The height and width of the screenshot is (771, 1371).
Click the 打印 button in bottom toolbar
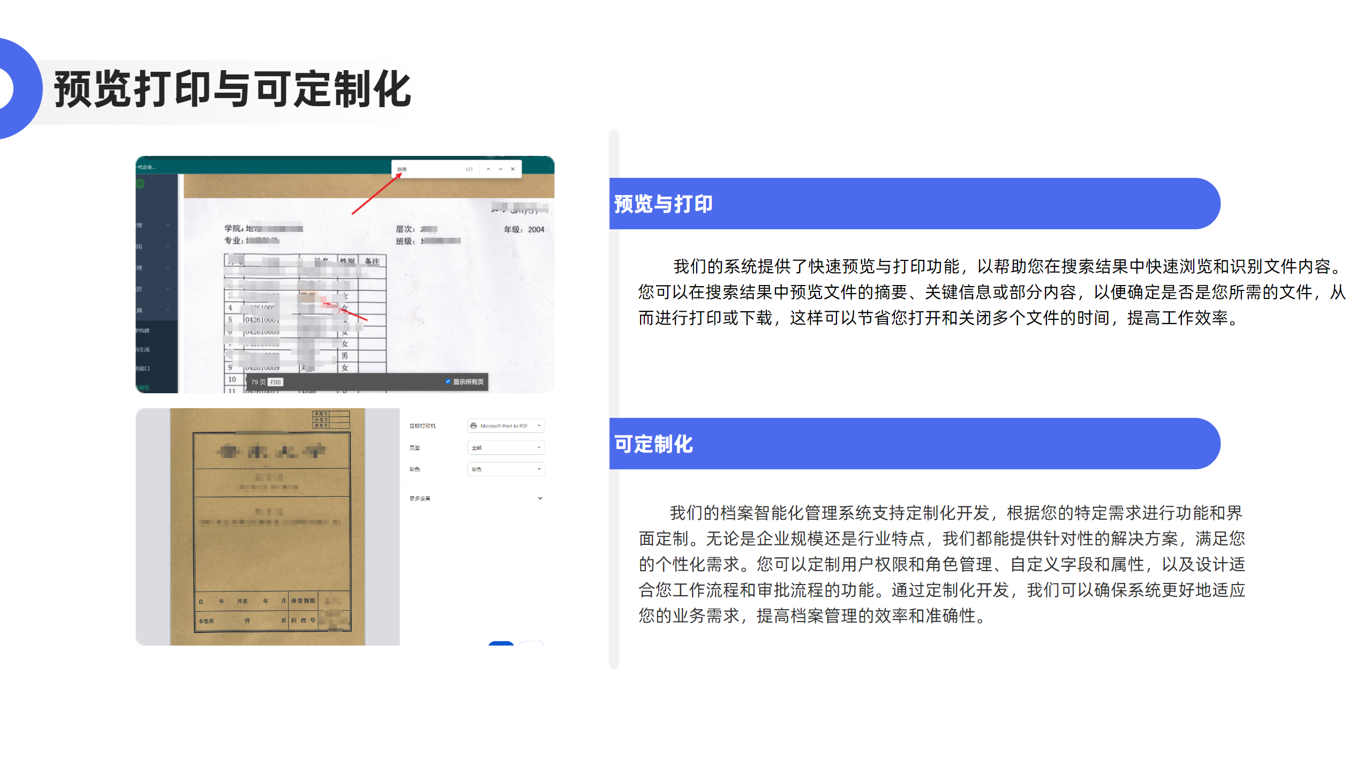click(x=275, y=382)
